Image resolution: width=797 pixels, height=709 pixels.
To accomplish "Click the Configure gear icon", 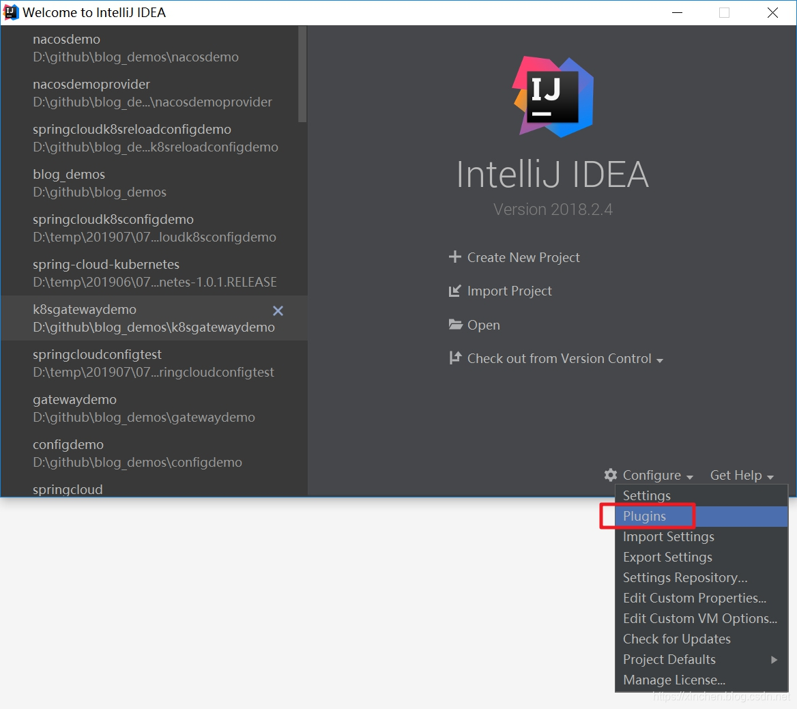I will pyautogui.click(x=611, y=475).
